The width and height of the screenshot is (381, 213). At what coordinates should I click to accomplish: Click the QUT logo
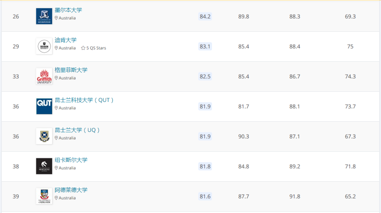click(x=44, y=106)
